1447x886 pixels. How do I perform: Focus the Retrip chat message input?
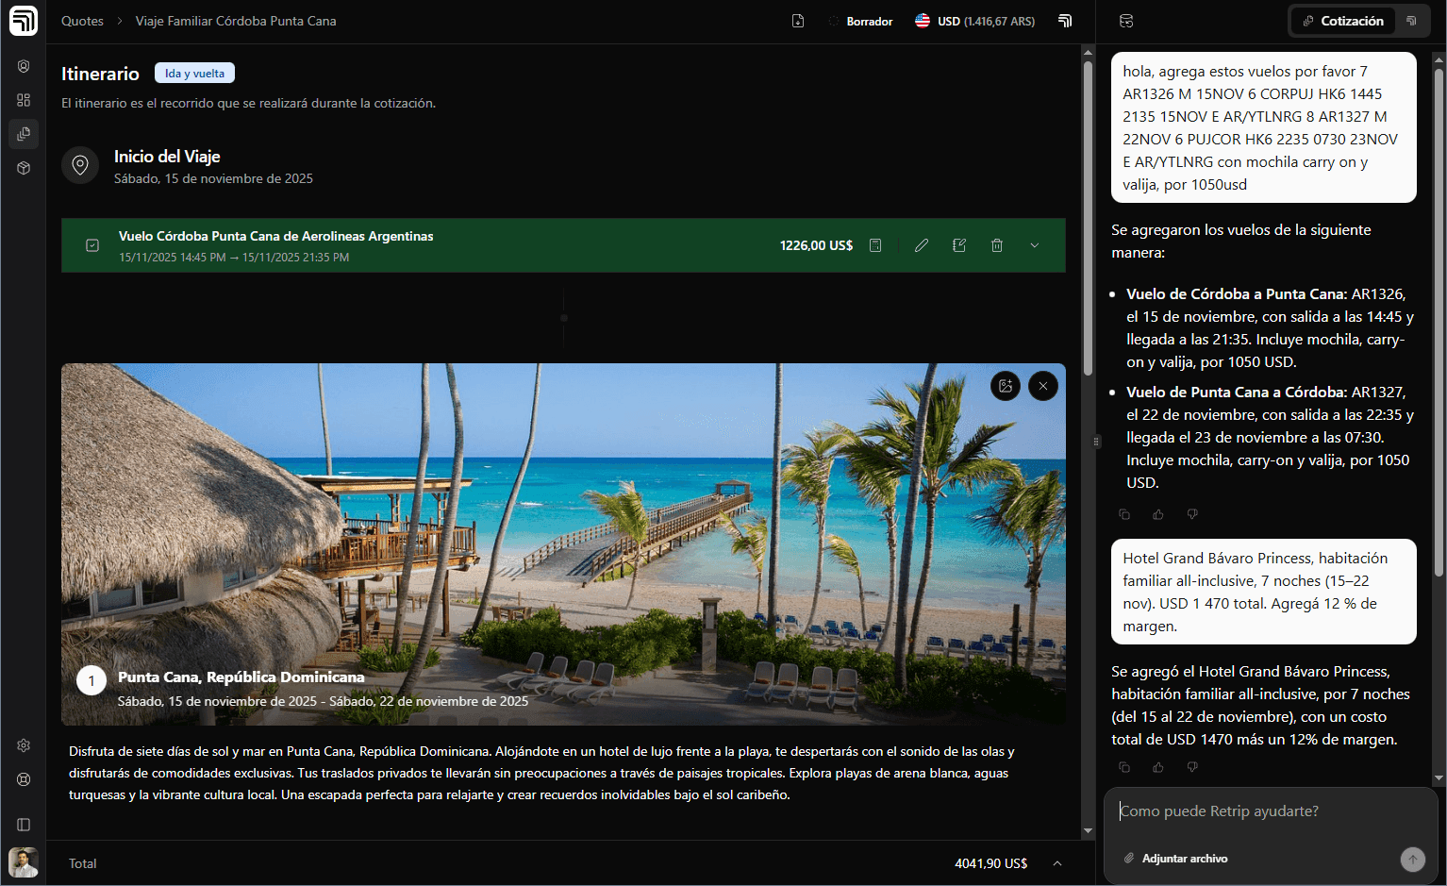click(x=1264, y=811)
